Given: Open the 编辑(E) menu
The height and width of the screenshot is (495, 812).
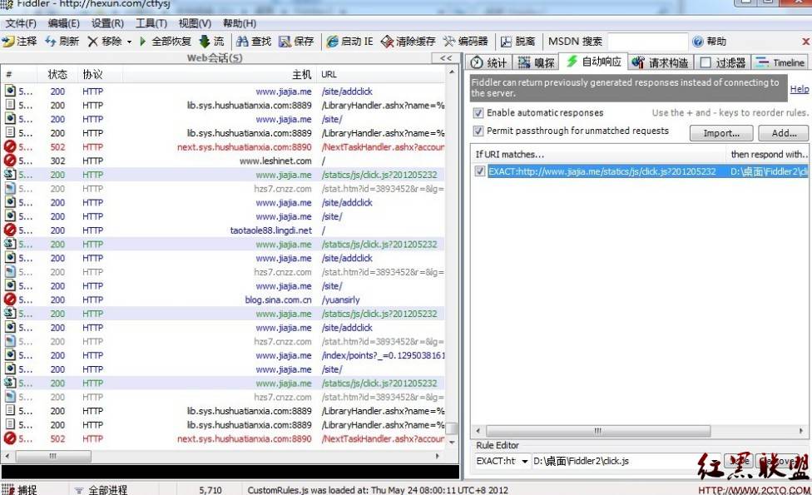Looking at the screenshot, I should pyautogui.click(x=64, y=23).
